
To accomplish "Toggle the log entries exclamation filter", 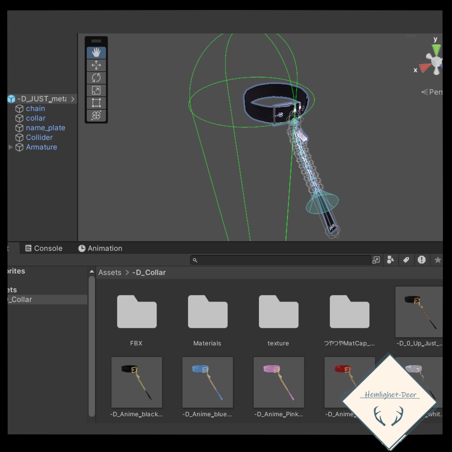I will 422,260.
